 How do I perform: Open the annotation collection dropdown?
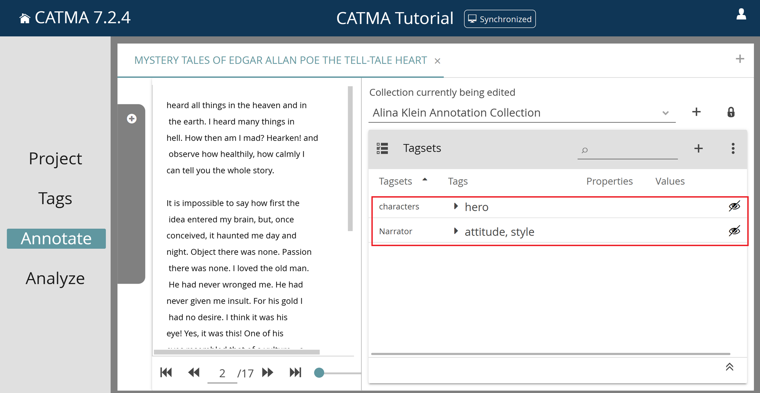click(665, 112)
